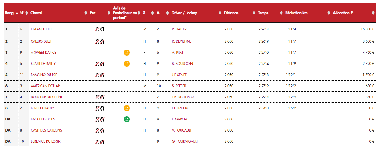Click the horseshoe icons for CALLIJO DELBI
This screenshot has height=146, width=380.
[100, 41]
